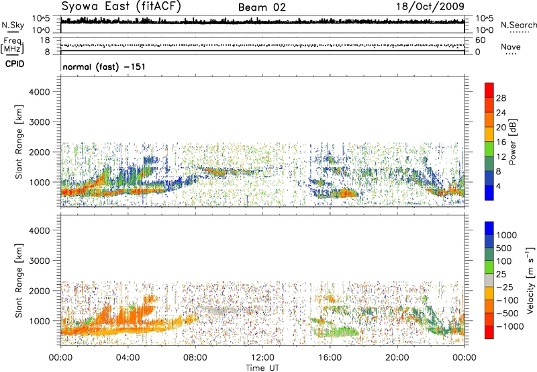Click the 'Power [dB]' colorbar label
The height and width of the screenshot is (372, 537).
[x=512, y=142]
